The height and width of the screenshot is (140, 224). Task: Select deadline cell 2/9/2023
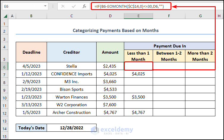pyautogui.click(x=31, y=81)
